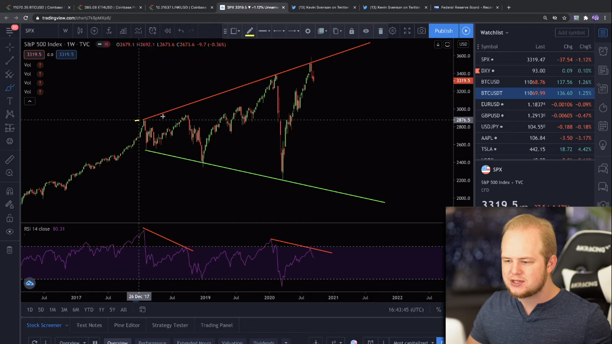Click the compare or add symbol icon
Image resolution: width=612 pixels, height=344 pixels.
tap(94, 30)
